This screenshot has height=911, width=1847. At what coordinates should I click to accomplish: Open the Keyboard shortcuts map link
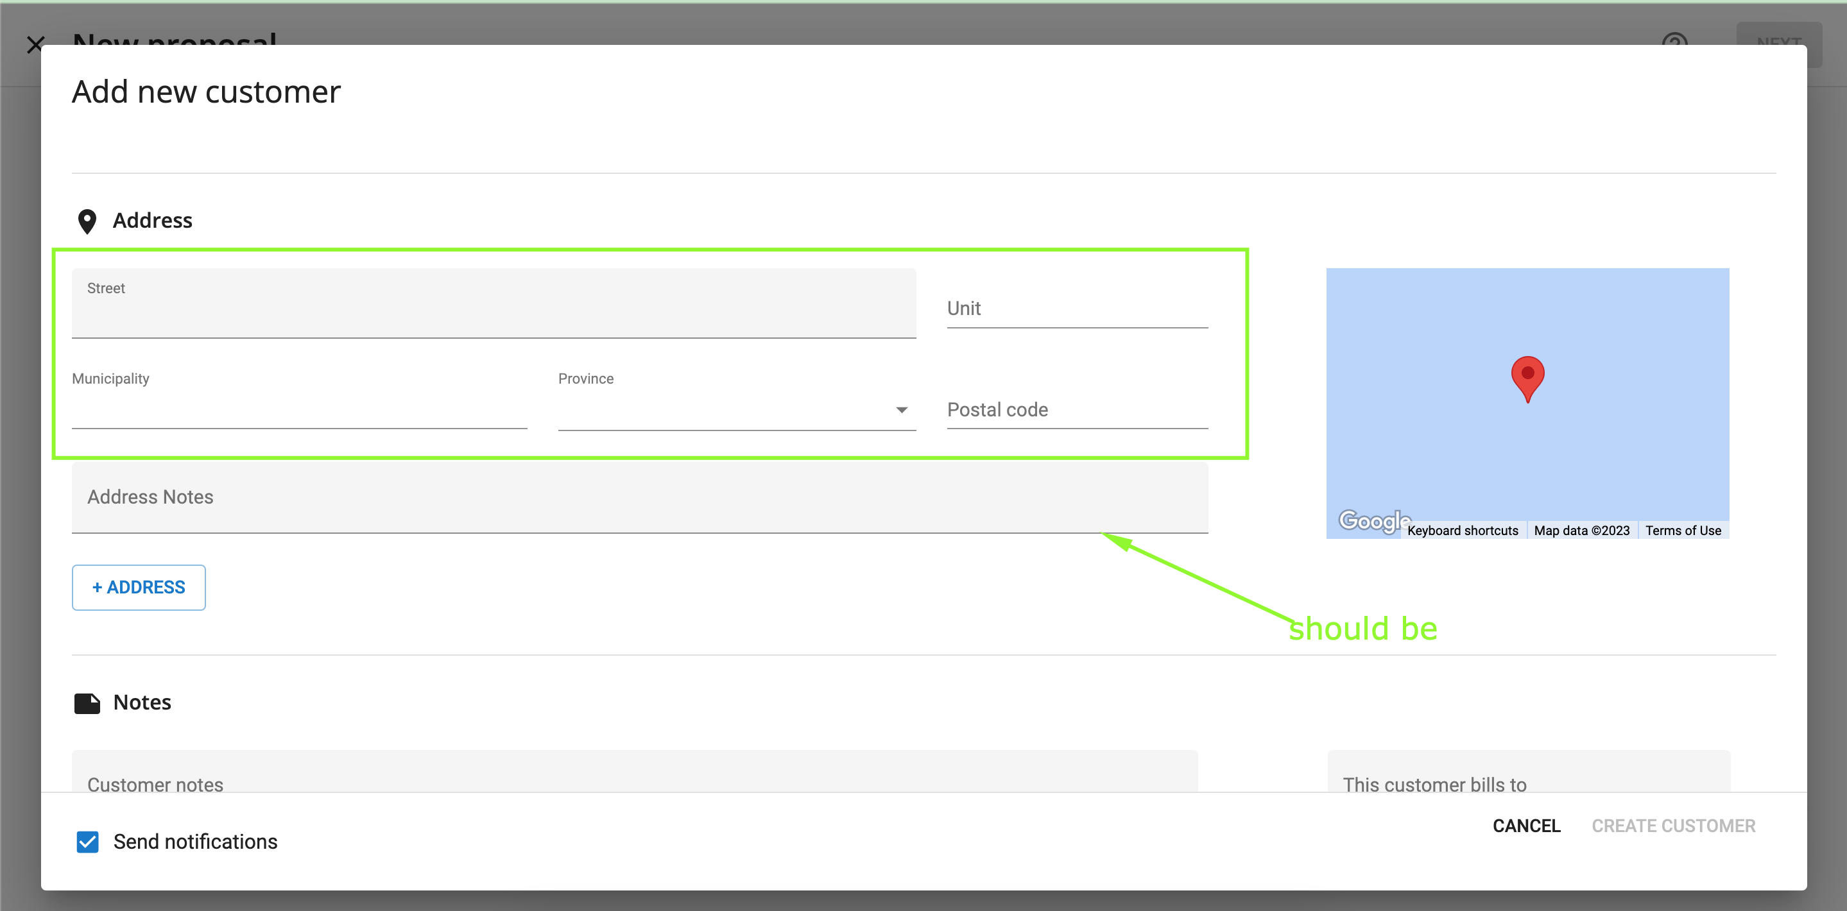pos(1463,531)
